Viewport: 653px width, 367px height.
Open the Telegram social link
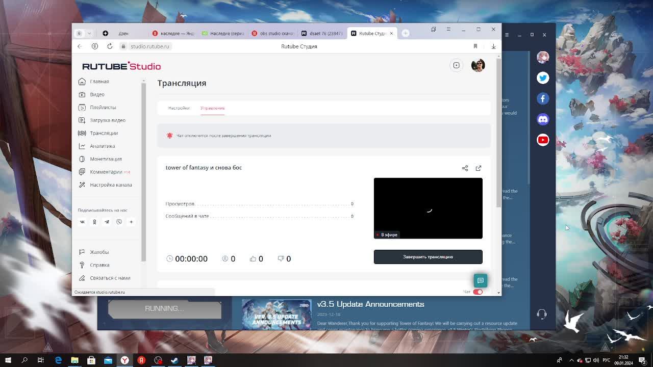click(107, 222)
